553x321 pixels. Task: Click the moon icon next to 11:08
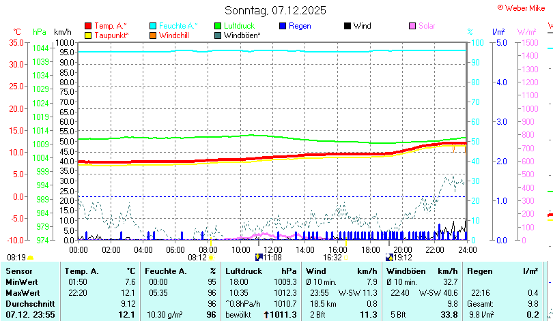(259, 258)
